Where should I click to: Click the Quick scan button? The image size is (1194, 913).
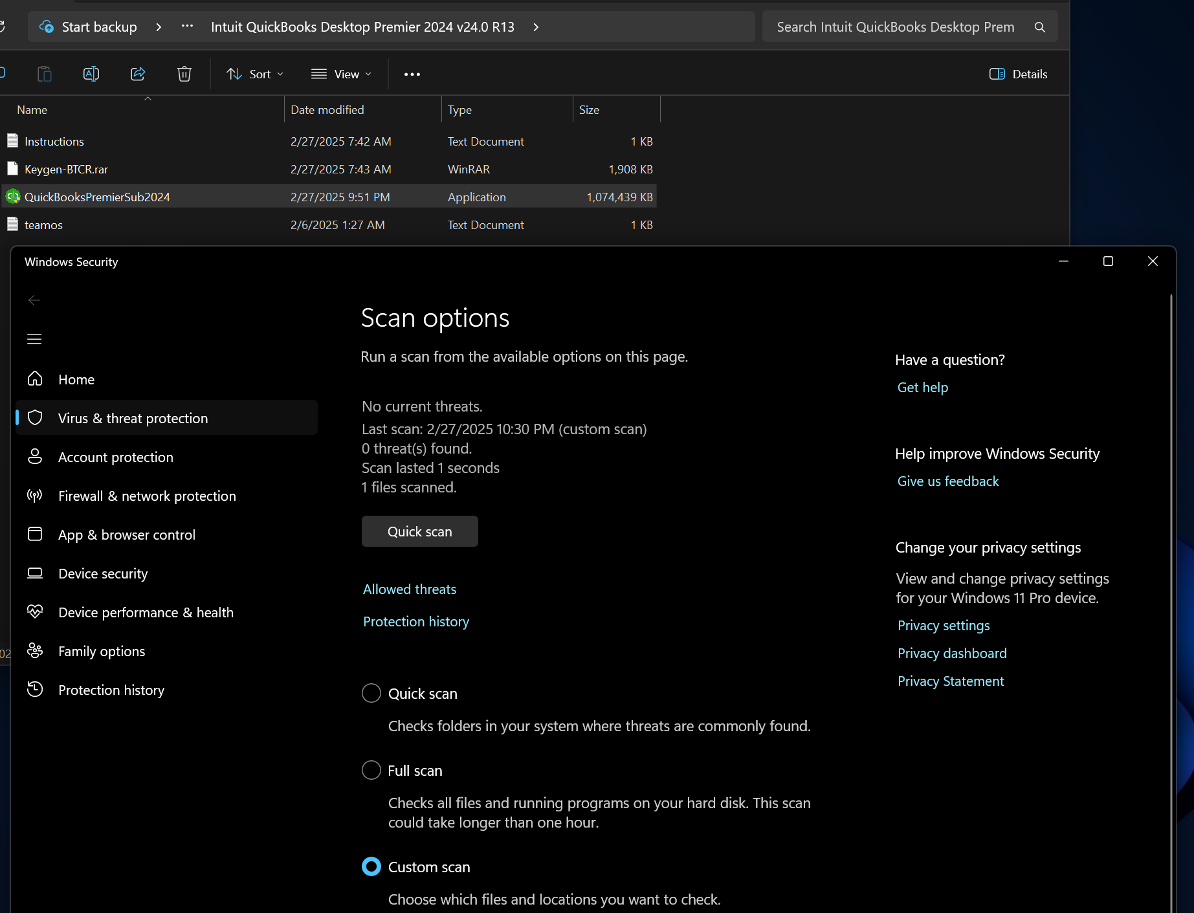pos(420,531)
